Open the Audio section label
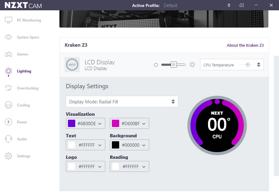The image size is (279, 194). [22, 139]
